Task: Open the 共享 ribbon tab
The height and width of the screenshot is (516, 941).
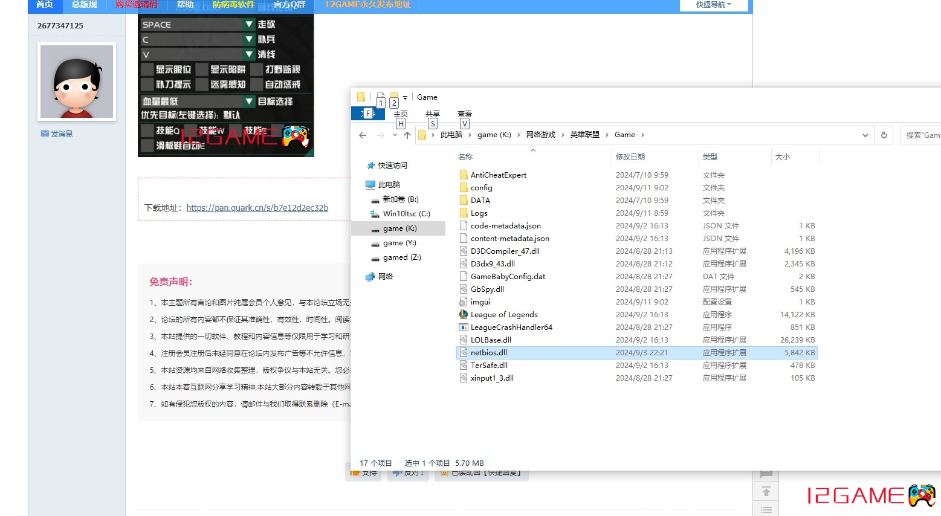Action: 433,114
